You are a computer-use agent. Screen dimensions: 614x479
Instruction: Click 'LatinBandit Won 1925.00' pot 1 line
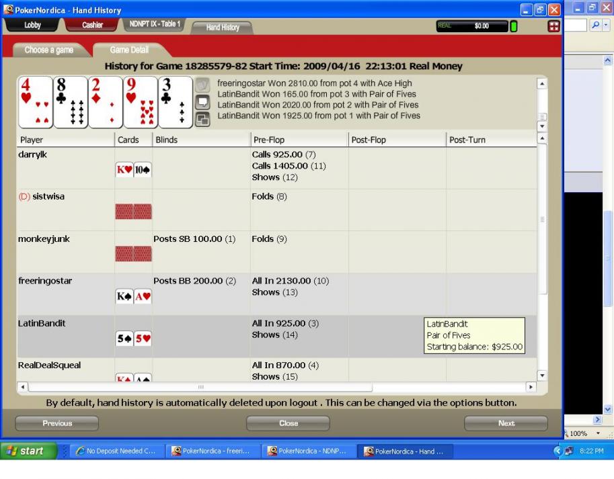tap(318, 116)
